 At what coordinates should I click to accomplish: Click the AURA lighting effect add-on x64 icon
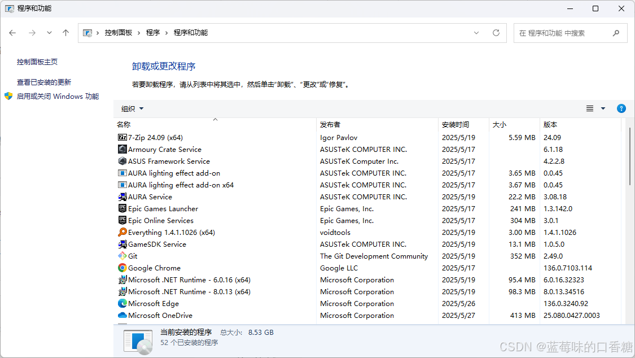tap(122, 185)
